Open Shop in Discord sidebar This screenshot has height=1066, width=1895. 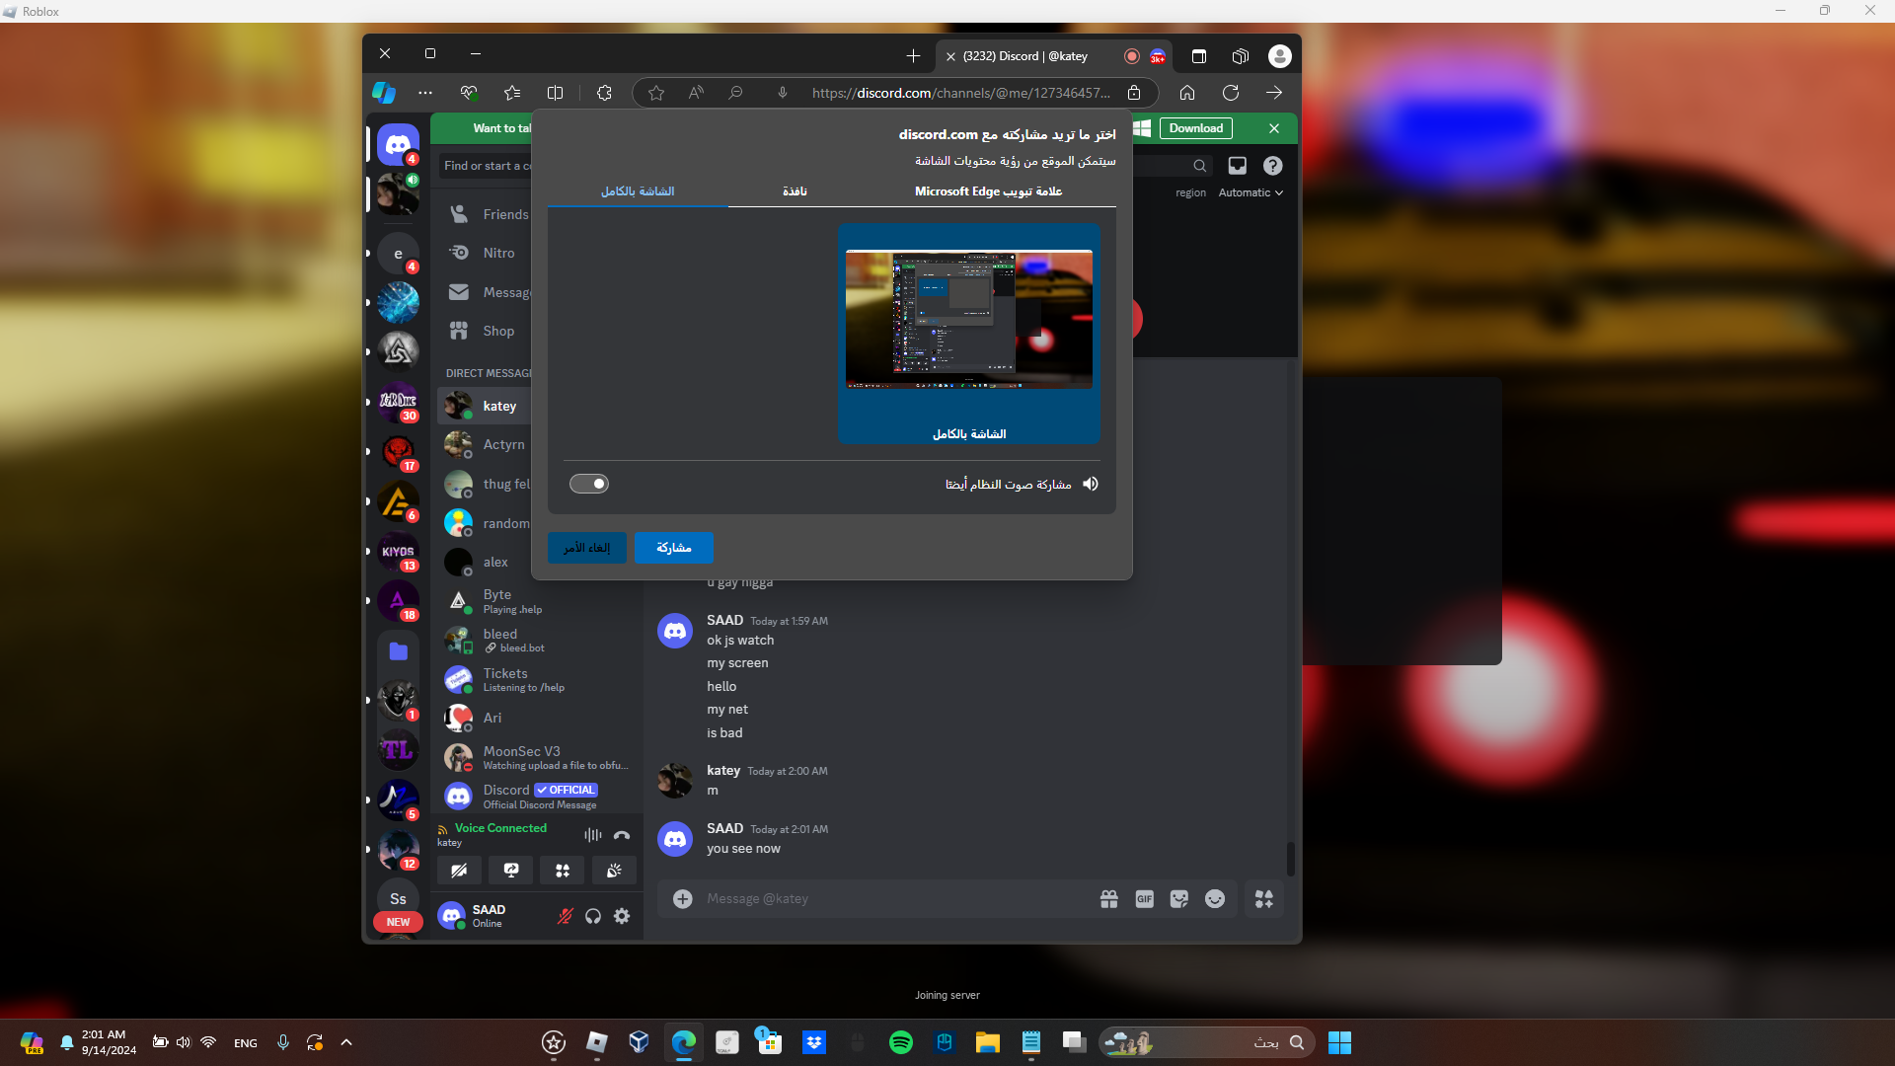(489, 331)
